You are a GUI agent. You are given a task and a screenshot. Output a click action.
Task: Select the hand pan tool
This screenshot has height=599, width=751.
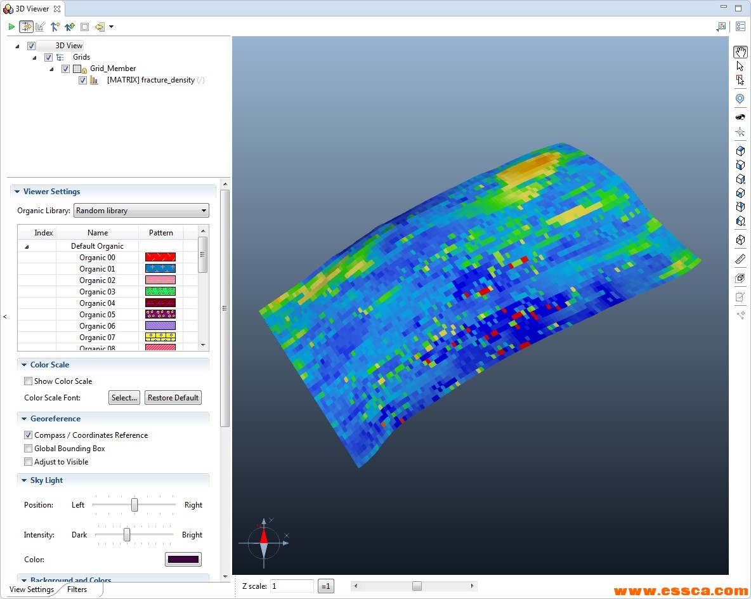740,52
